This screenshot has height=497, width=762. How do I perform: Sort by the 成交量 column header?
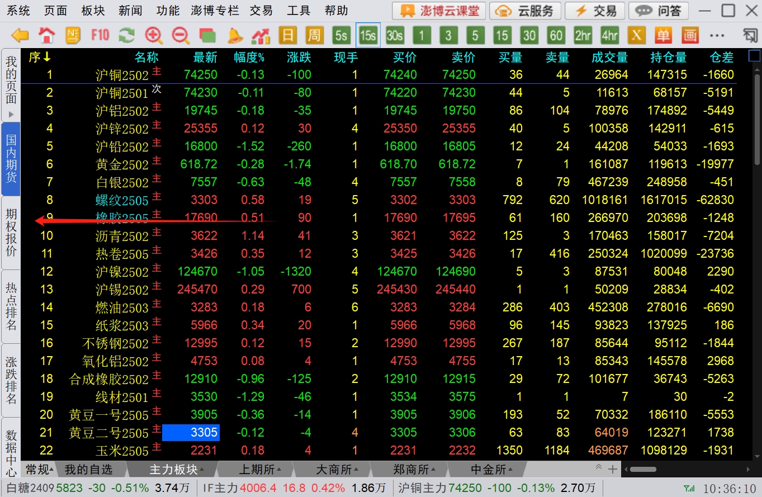click(609, 58)
